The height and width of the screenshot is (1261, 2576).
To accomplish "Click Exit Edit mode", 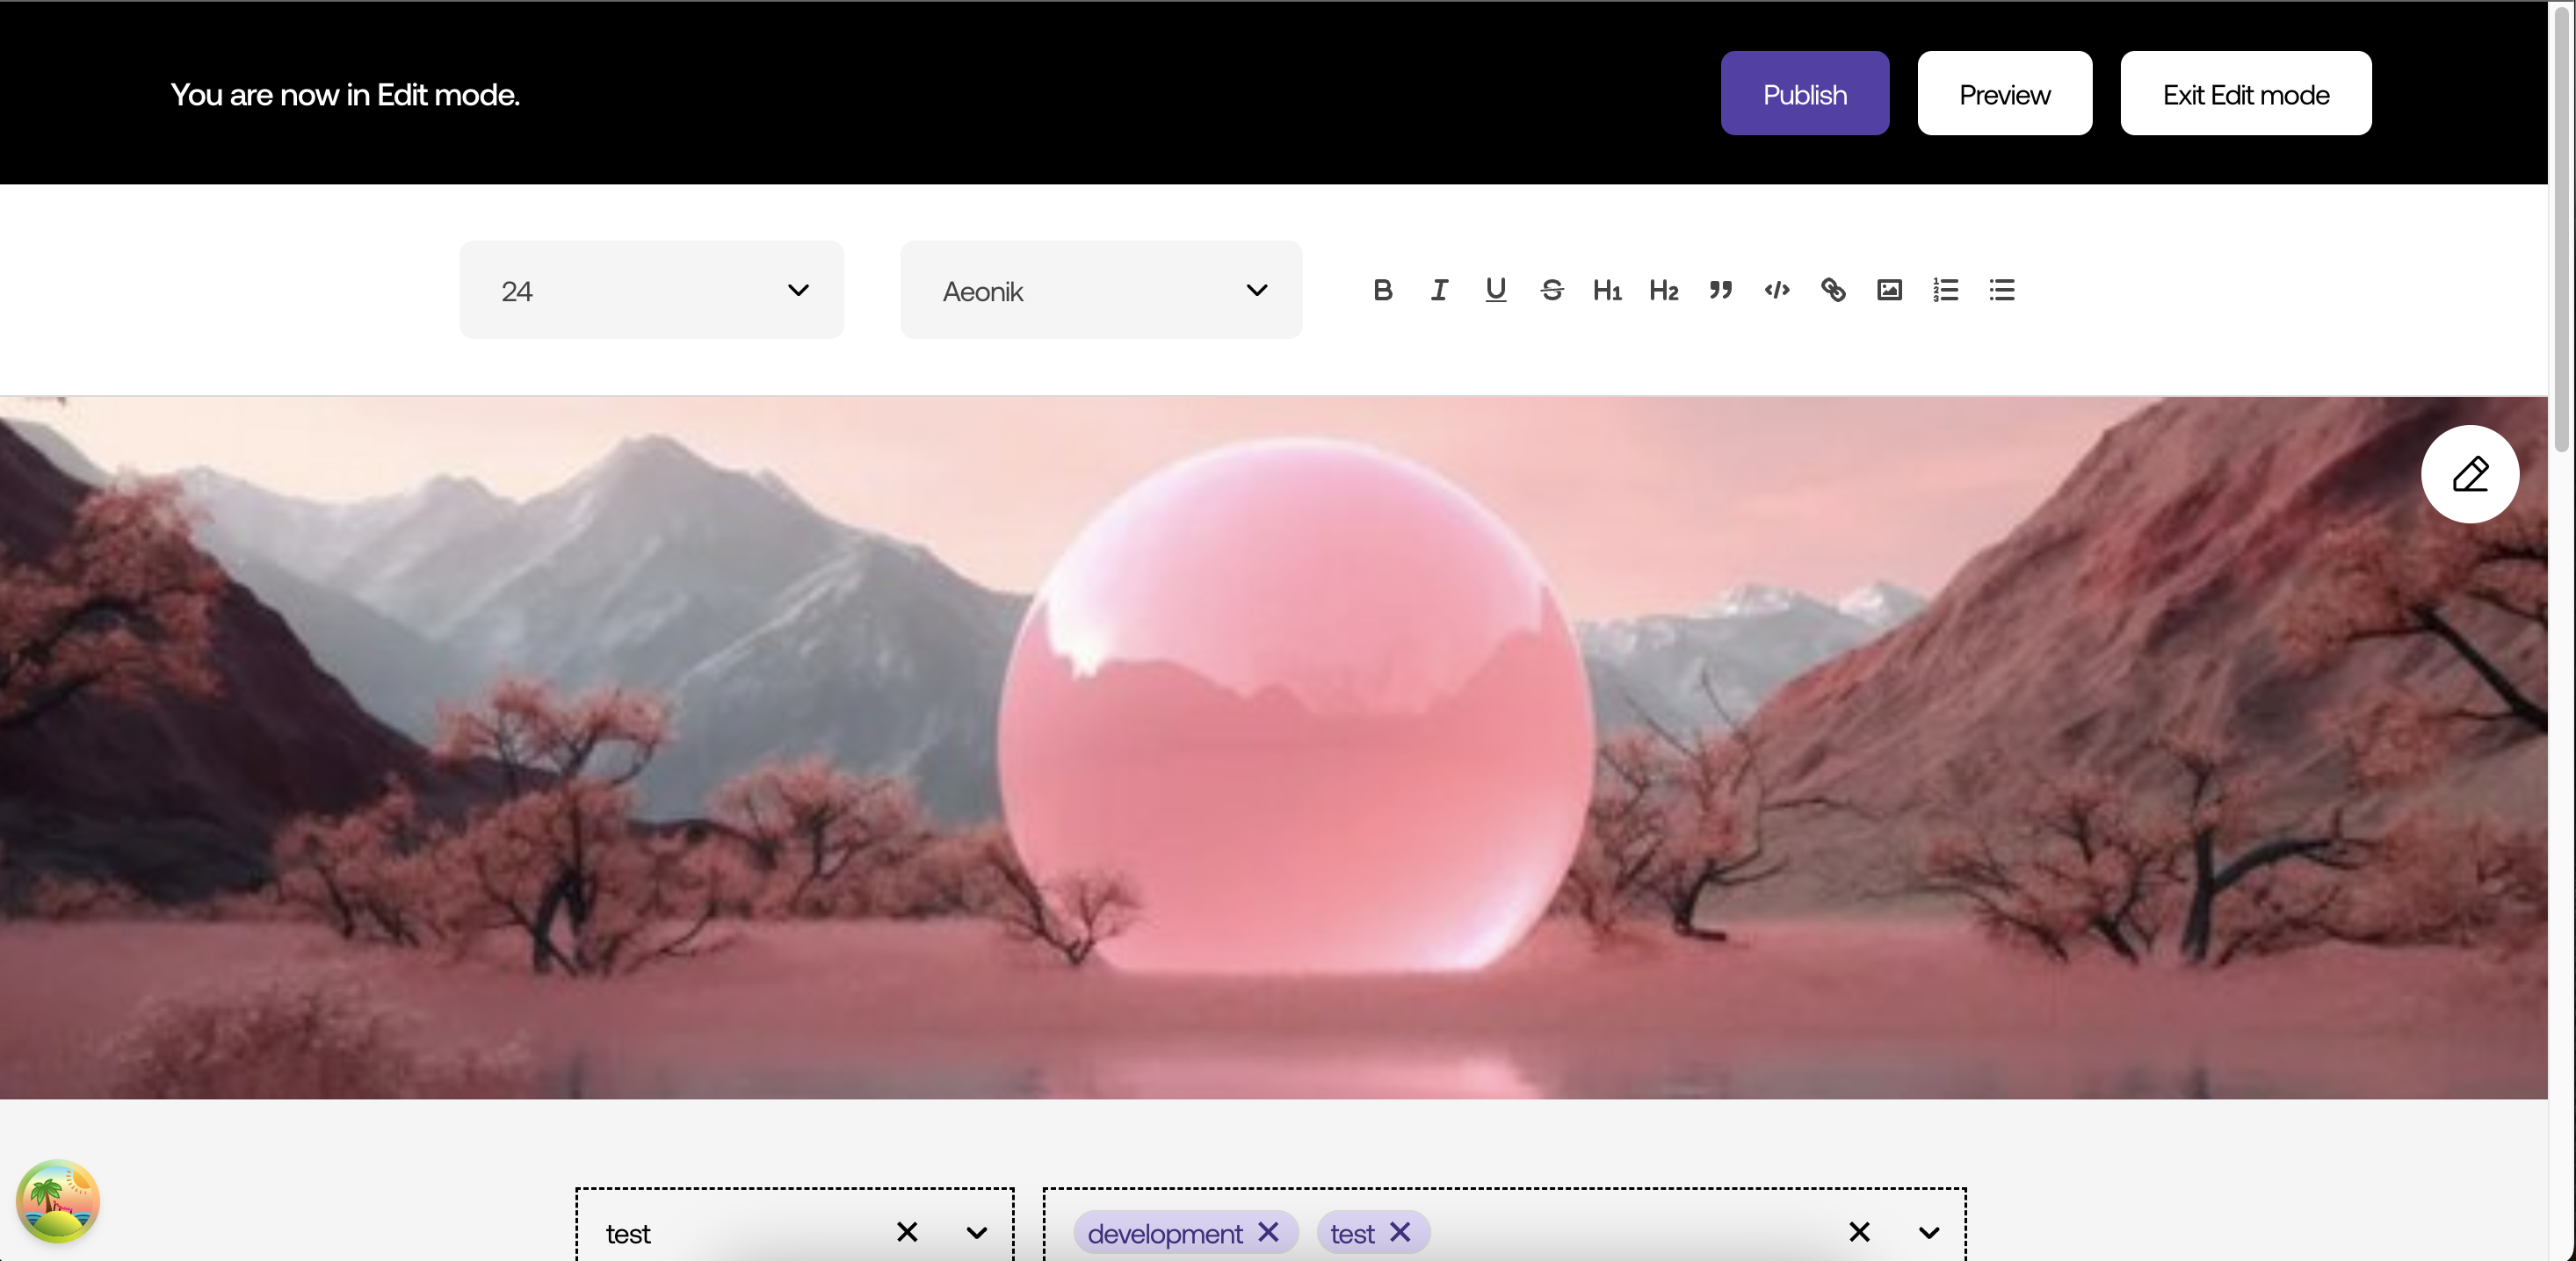I will (2246, 93).
